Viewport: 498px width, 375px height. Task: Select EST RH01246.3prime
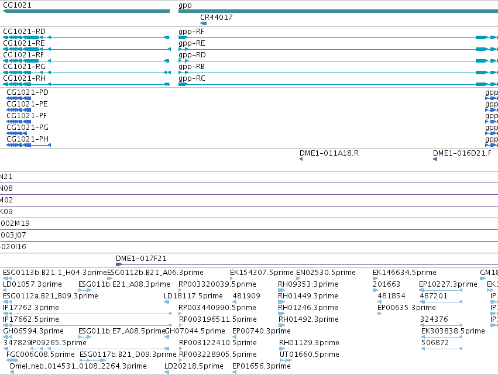(308, 308)
